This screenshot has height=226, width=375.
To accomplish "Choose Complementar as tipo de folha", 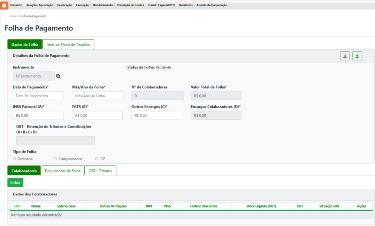I will pyautogui.click(x=55, y=159).
